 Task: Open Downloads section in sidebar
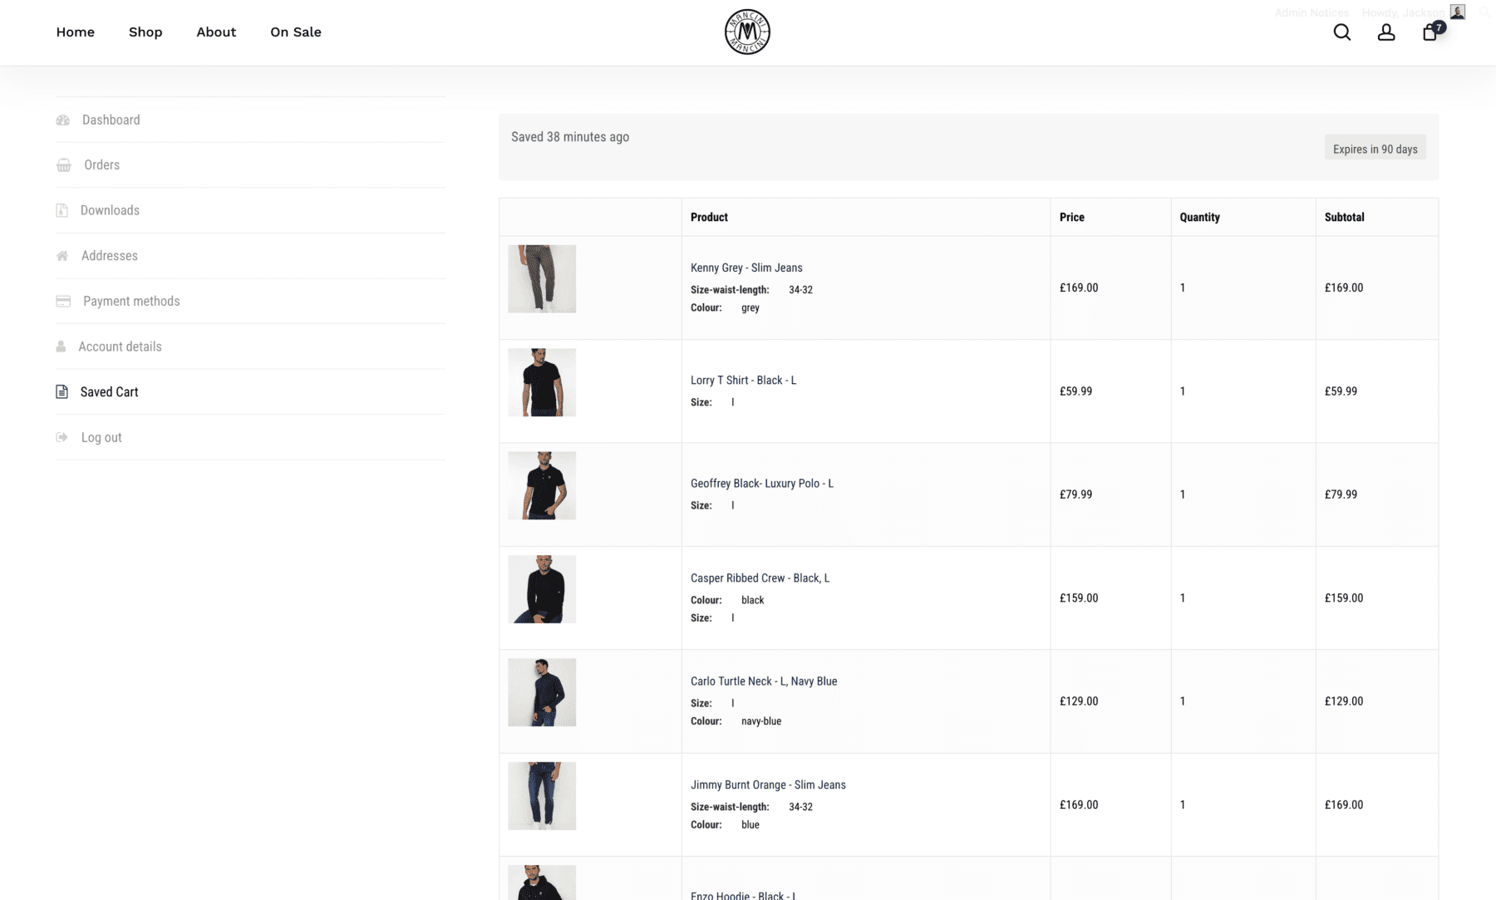pyautogui.click(x=110, y=210)
